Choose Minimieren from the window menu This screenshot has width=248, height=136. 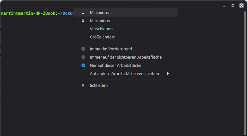(126, 13)
